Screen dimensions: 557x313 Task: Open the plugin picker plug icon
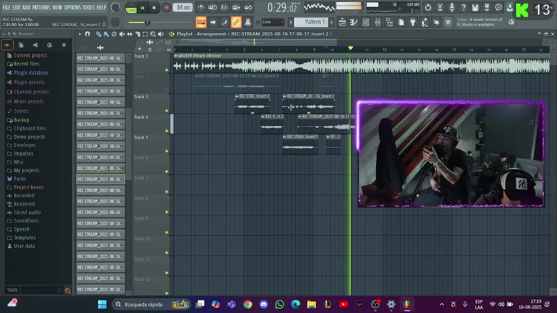413,22
